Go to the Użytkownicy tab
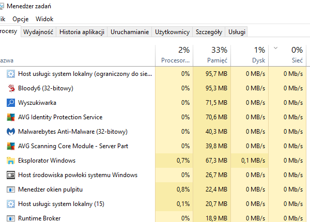310x222 pixels. 172,32
